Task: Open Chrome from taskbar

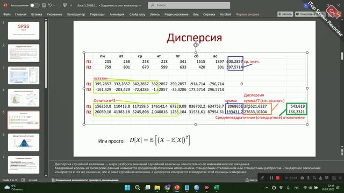Action: (x=167, y=188)
